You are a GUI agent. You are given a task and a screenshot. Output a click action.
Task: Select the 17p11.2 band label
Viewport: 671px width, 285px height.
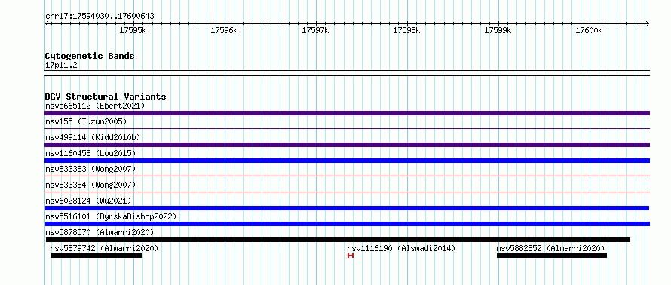coord(61,65)
